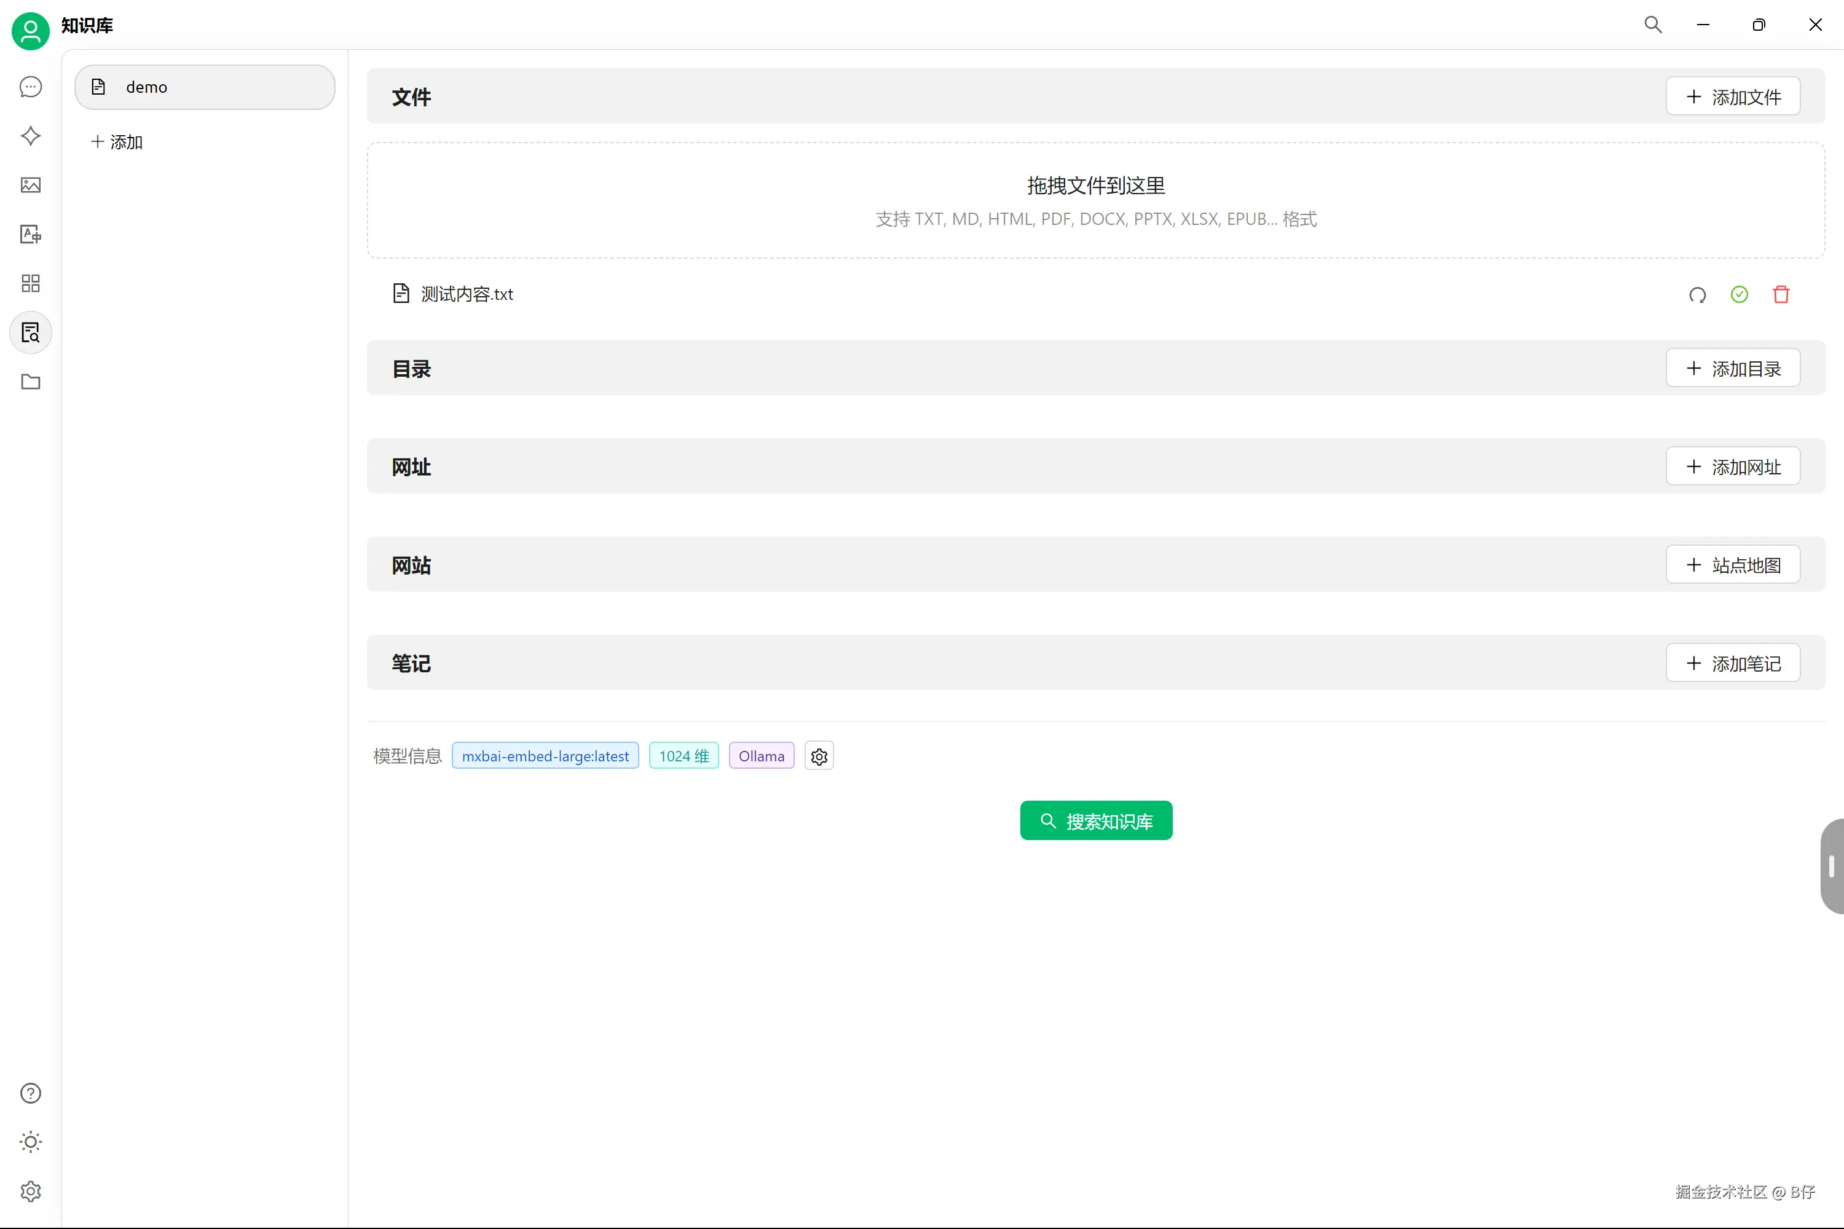Click the right edge side handle

1832,866
